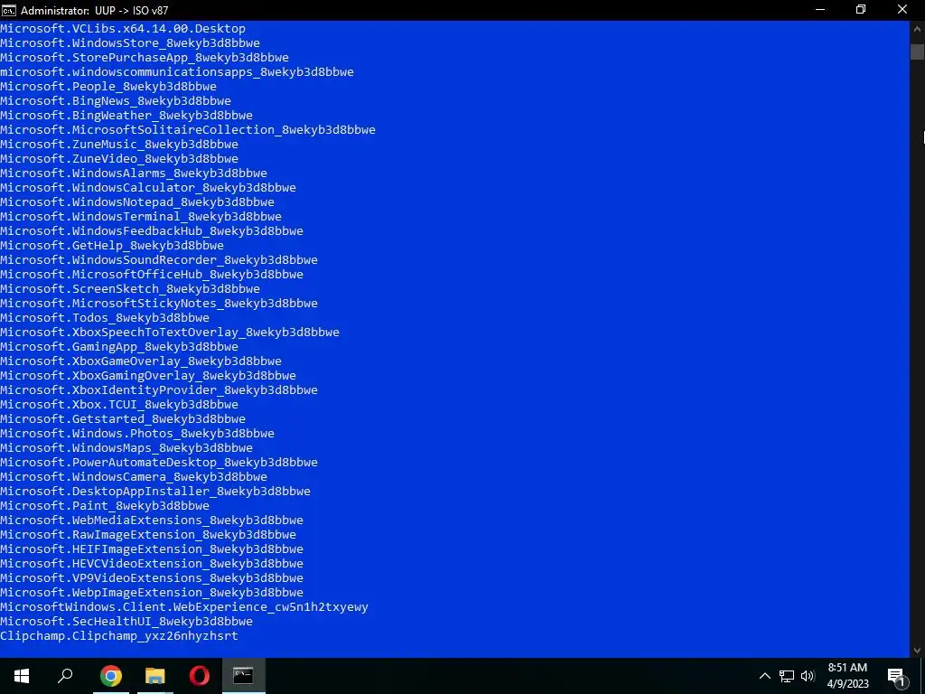Close the UUP -> ISO console window

(x=902, y=10)
